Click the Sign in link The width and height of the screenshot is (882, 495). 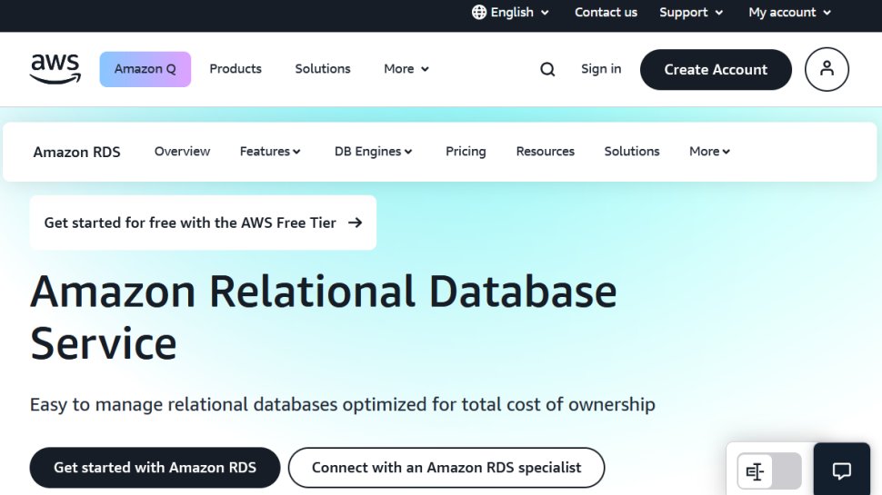click(x=601, y=69)
